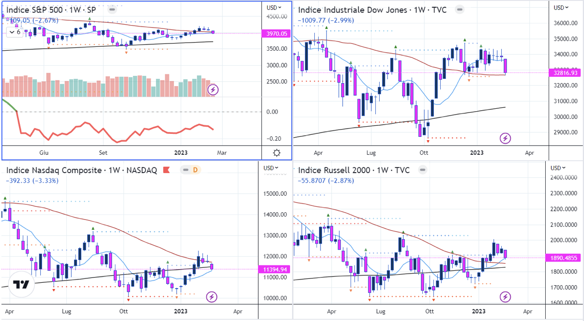Click the 4500.00 price level on S&P 500 axis
Image resolution: width=584 pixels, height=321 pixels.
(x=277, y=16)
